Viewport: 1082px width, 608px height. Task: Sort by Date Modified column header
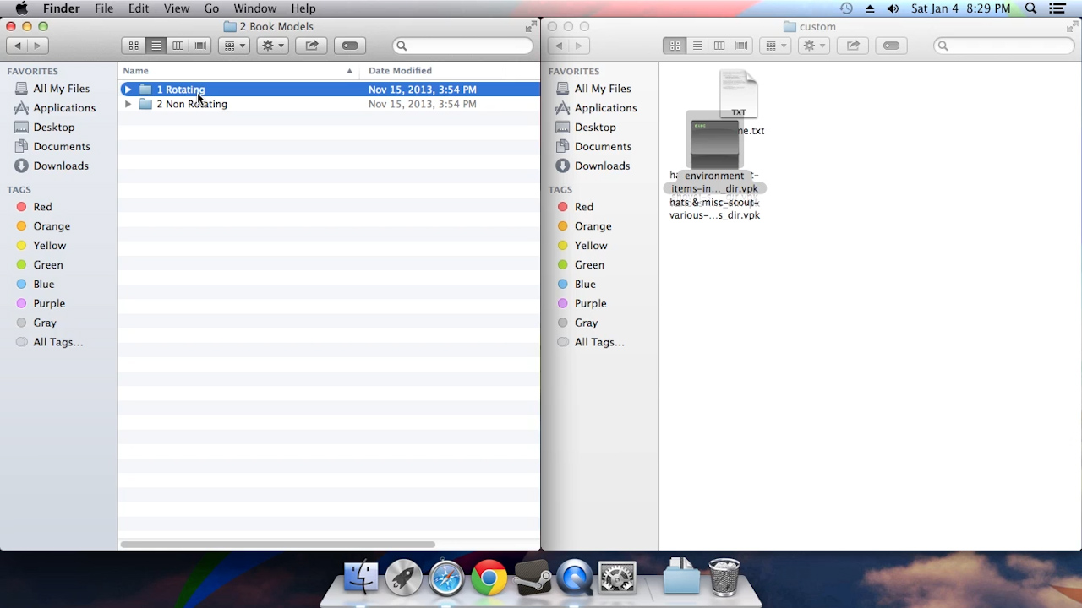click(433, 71)
